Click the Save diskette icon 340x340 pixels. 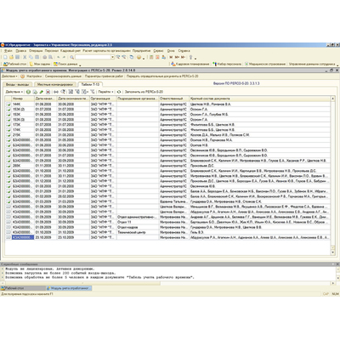(x=17, y=57)
